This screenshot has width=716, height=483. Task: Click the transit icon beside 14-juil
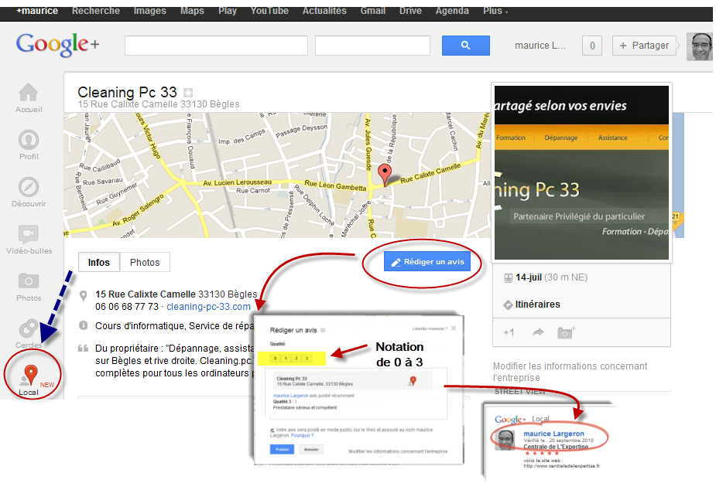(509, 277)
